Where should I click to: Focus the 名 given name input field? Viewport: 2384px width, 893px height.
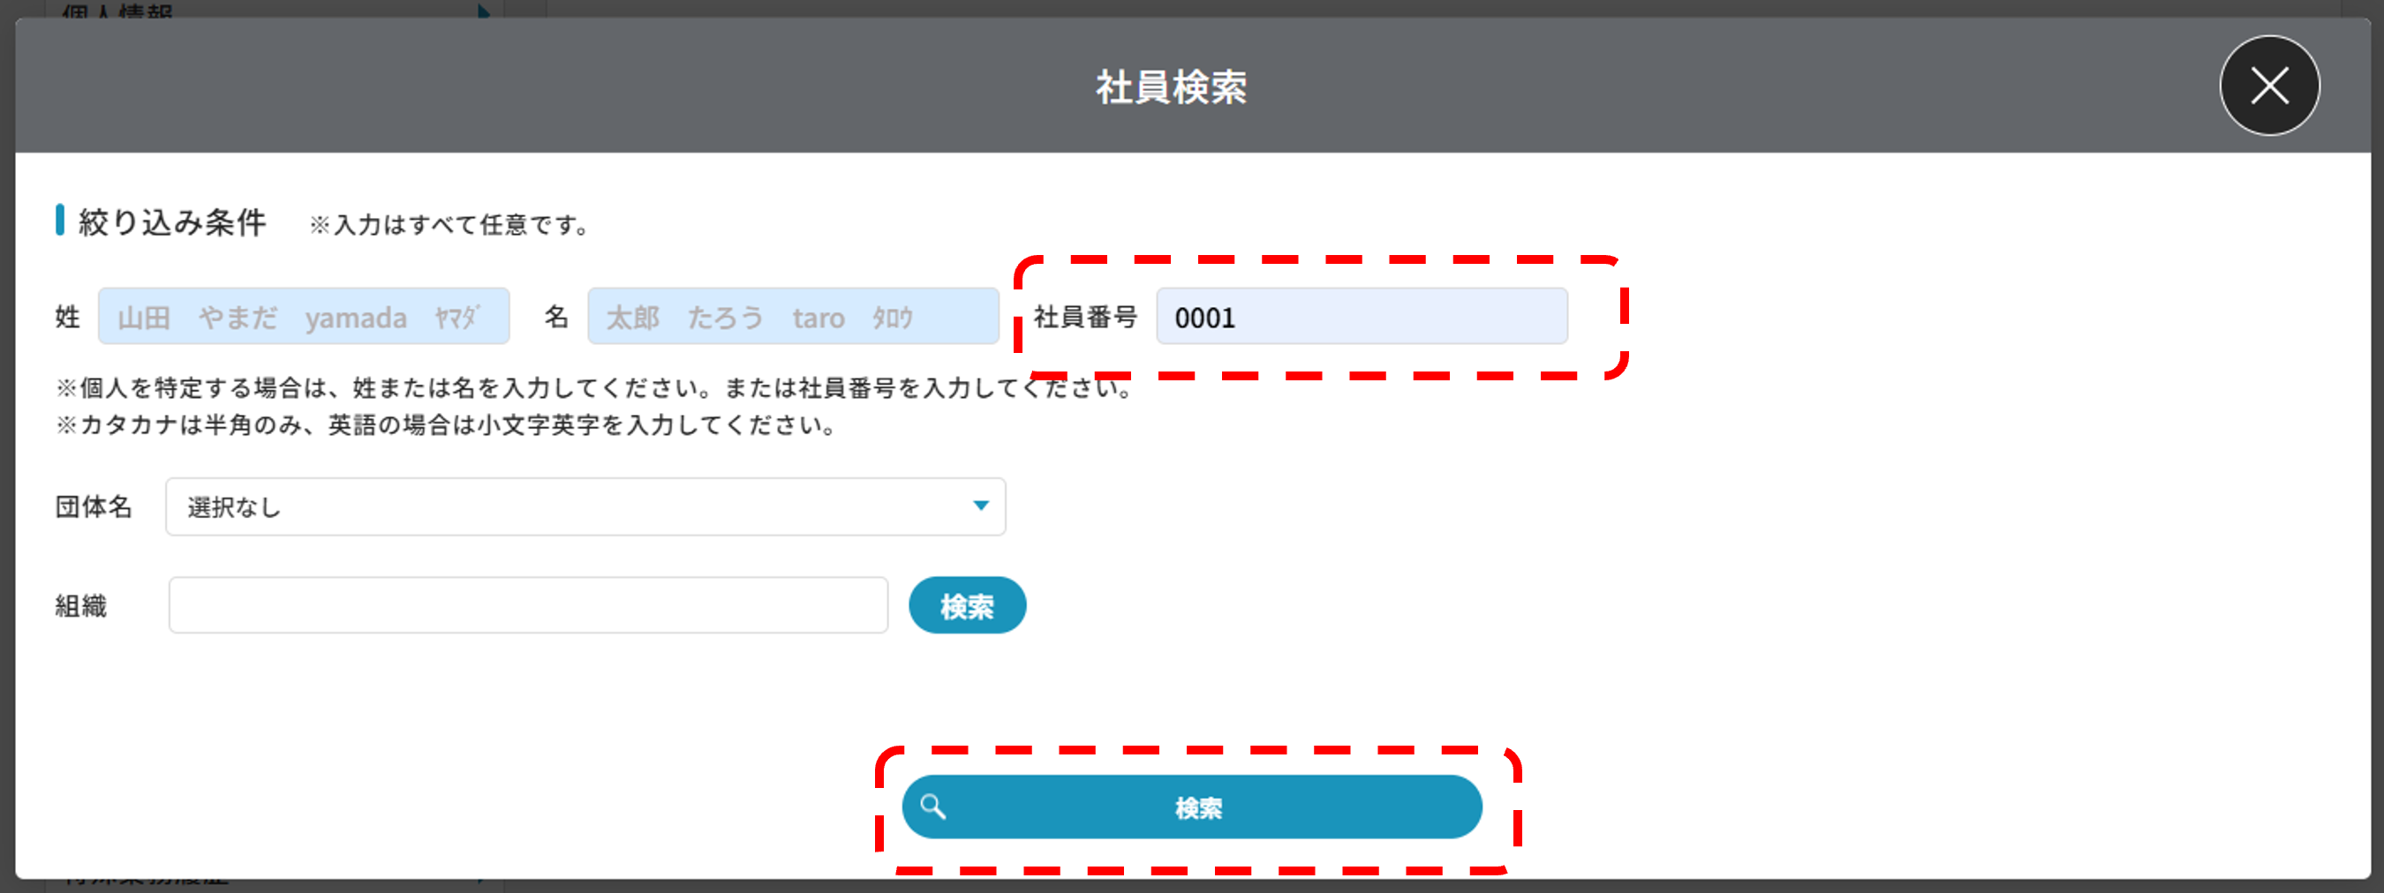[792, 317]
